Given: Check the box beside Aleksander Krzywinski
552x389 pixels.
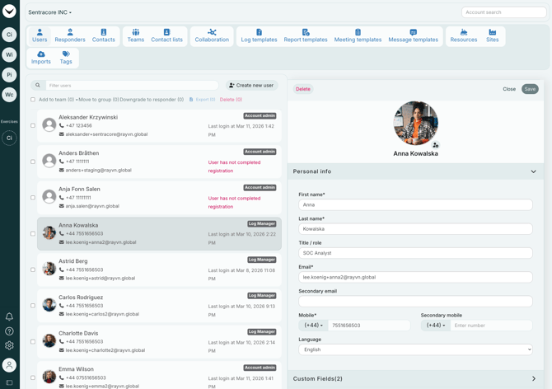Looking at the screenshot, I should pyautogui.click(x=33, y=126).
